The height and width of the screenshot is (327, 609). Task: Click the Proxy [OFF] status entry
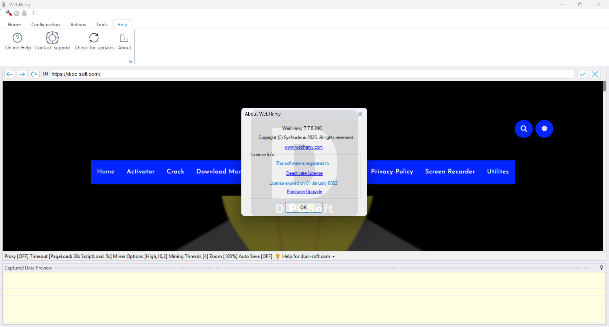coord(16,256)
